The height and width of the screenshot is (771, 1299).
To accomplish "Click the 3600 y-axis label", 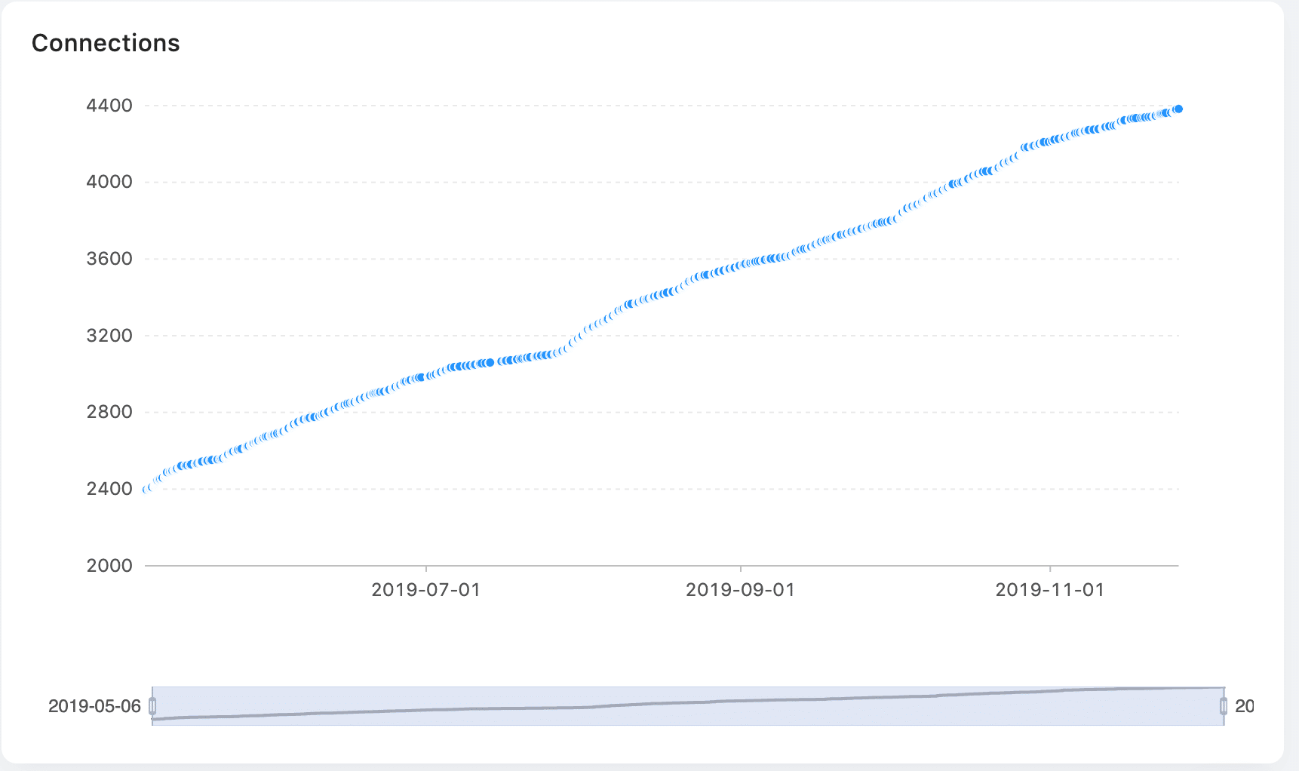I will pyautogui.click(x=109, y=259).
